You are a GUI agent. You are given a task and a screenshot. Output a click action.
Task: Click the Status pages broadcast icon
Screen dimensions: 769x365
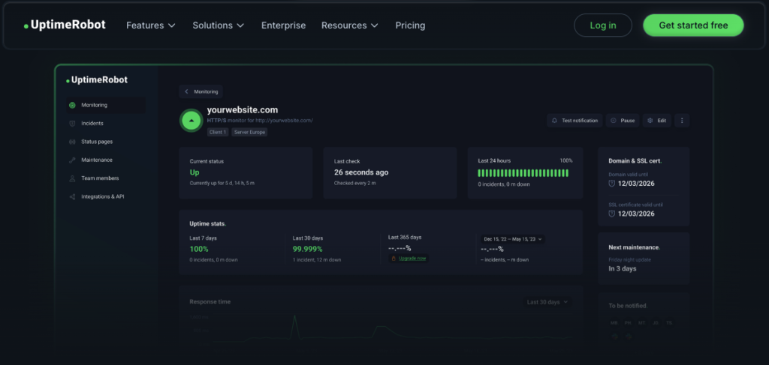pyautogui.click(x=72, y=142)
